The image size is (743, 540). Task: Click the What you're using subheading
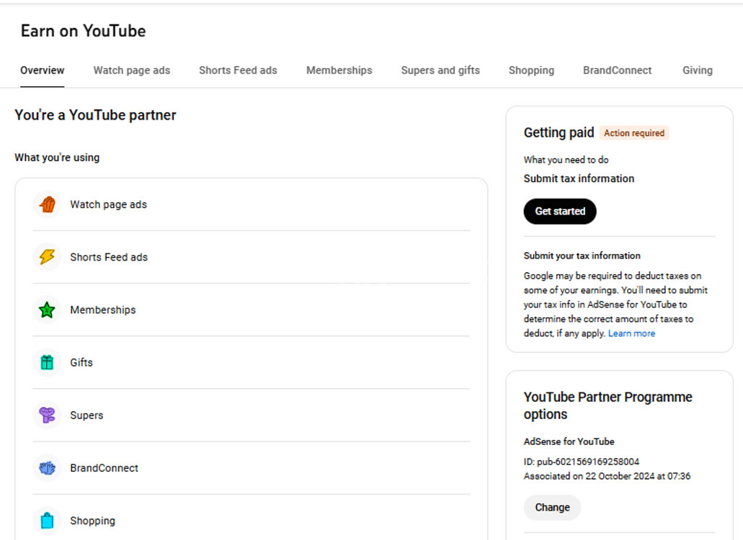pos(57,158)
